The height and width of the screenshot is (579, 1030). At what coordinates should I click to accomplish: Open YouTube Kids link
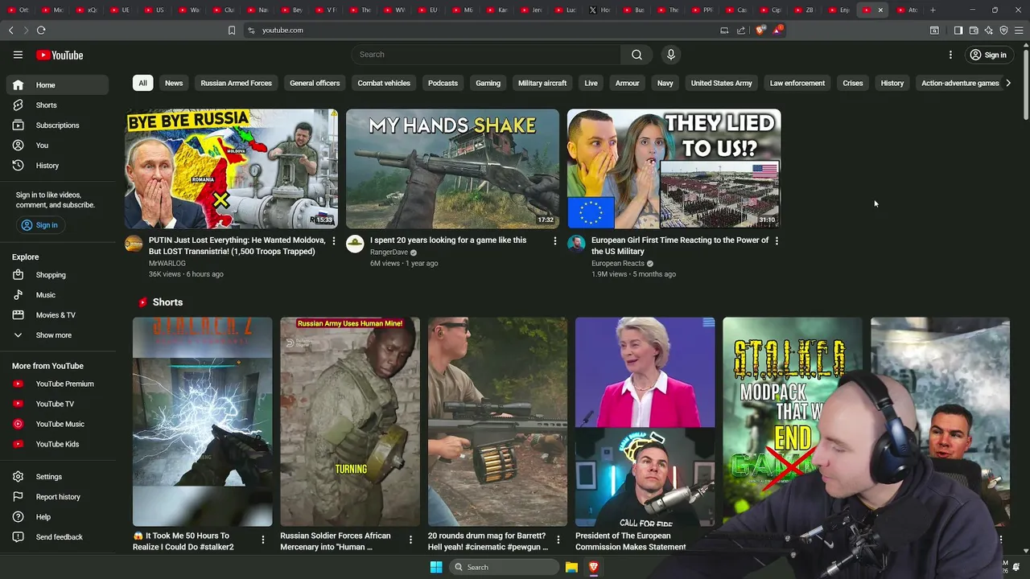point(57,444)
